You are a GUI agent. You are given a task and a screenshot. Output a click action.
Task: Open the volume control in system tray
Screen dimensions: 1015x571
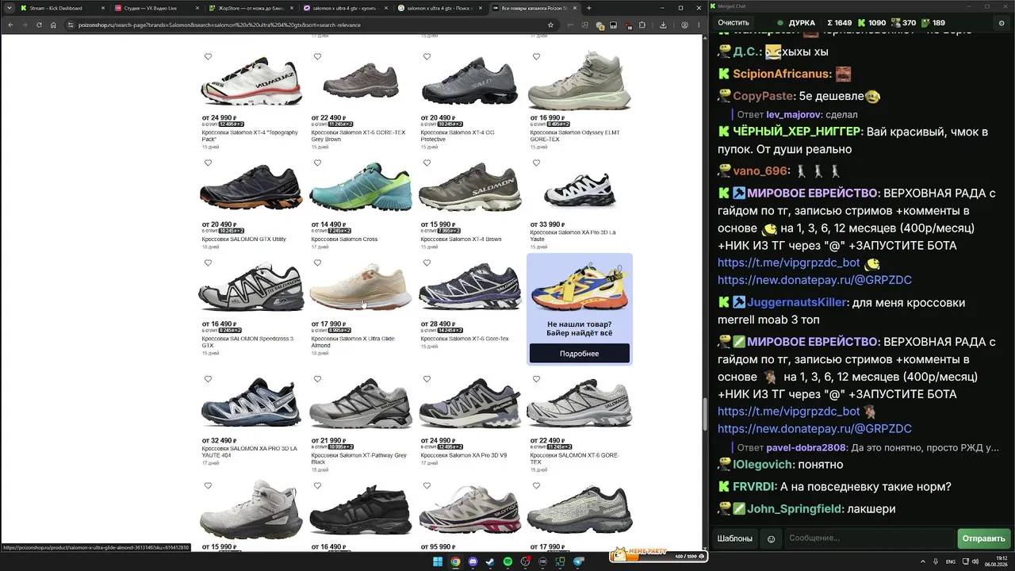coord(975,561)
